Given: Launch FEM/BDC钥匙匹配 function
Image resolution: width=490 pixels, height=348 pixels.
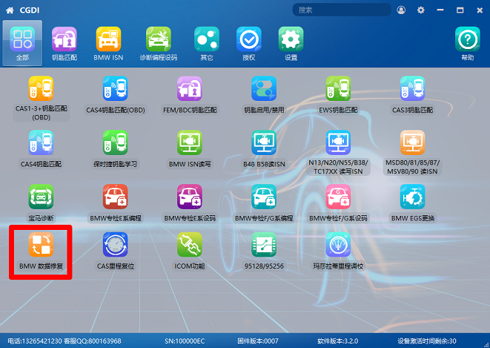Looking at the screenshot, I should 190,95.
